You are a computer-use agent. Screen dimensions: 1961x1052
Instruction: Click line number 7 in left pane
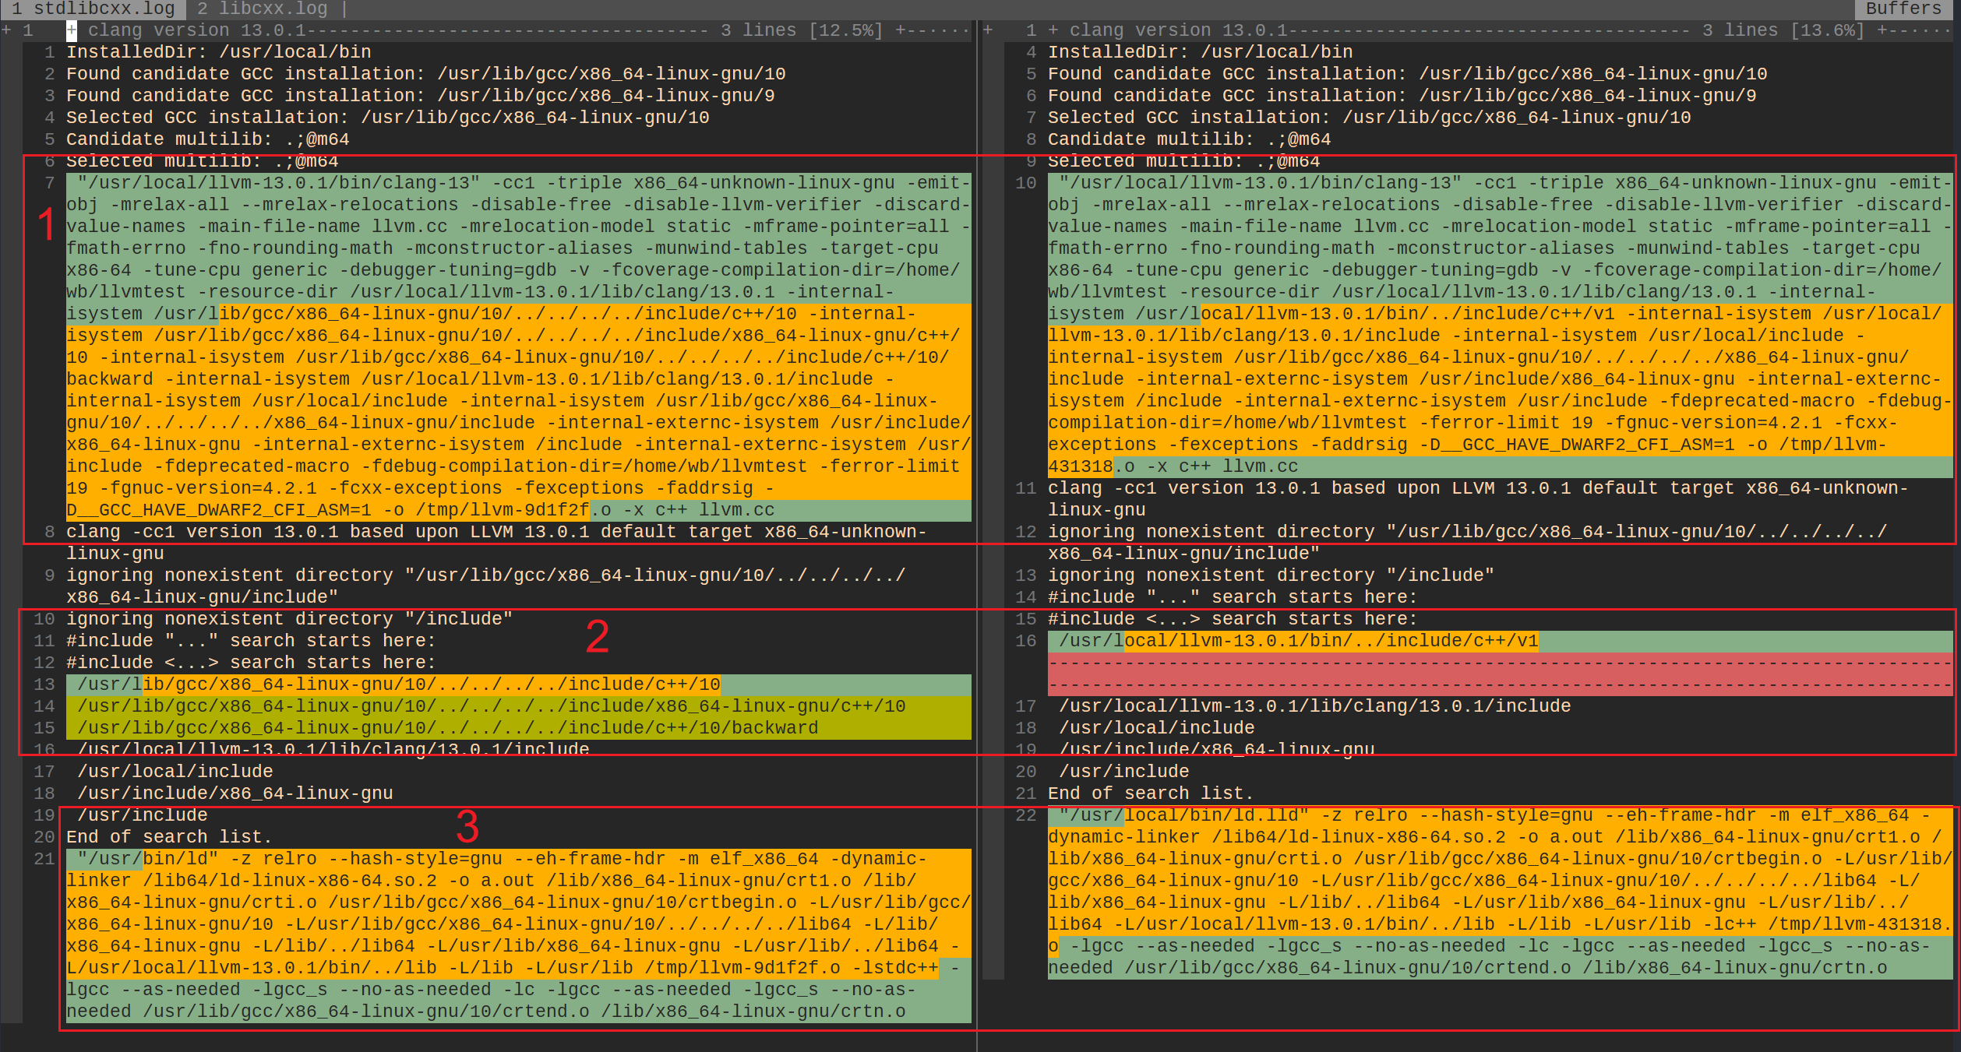tap(50, 183)
